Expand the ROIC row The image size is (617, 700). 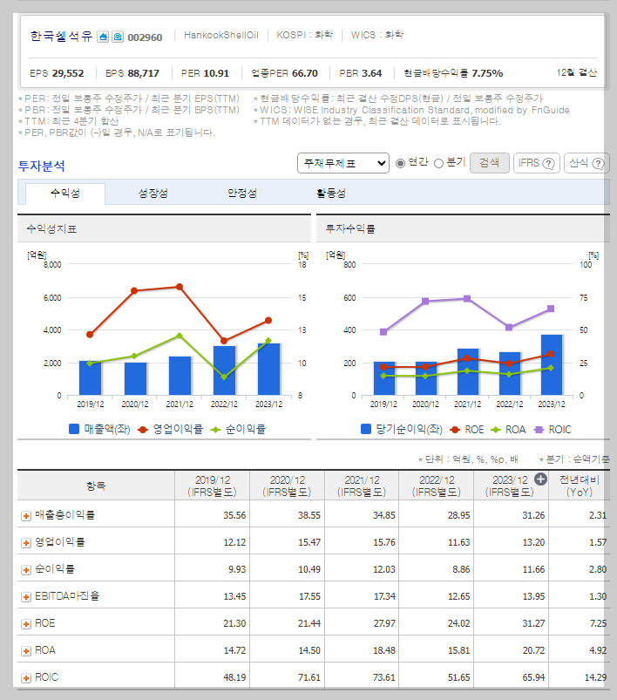pyautogui.click(x=26, y=677)
